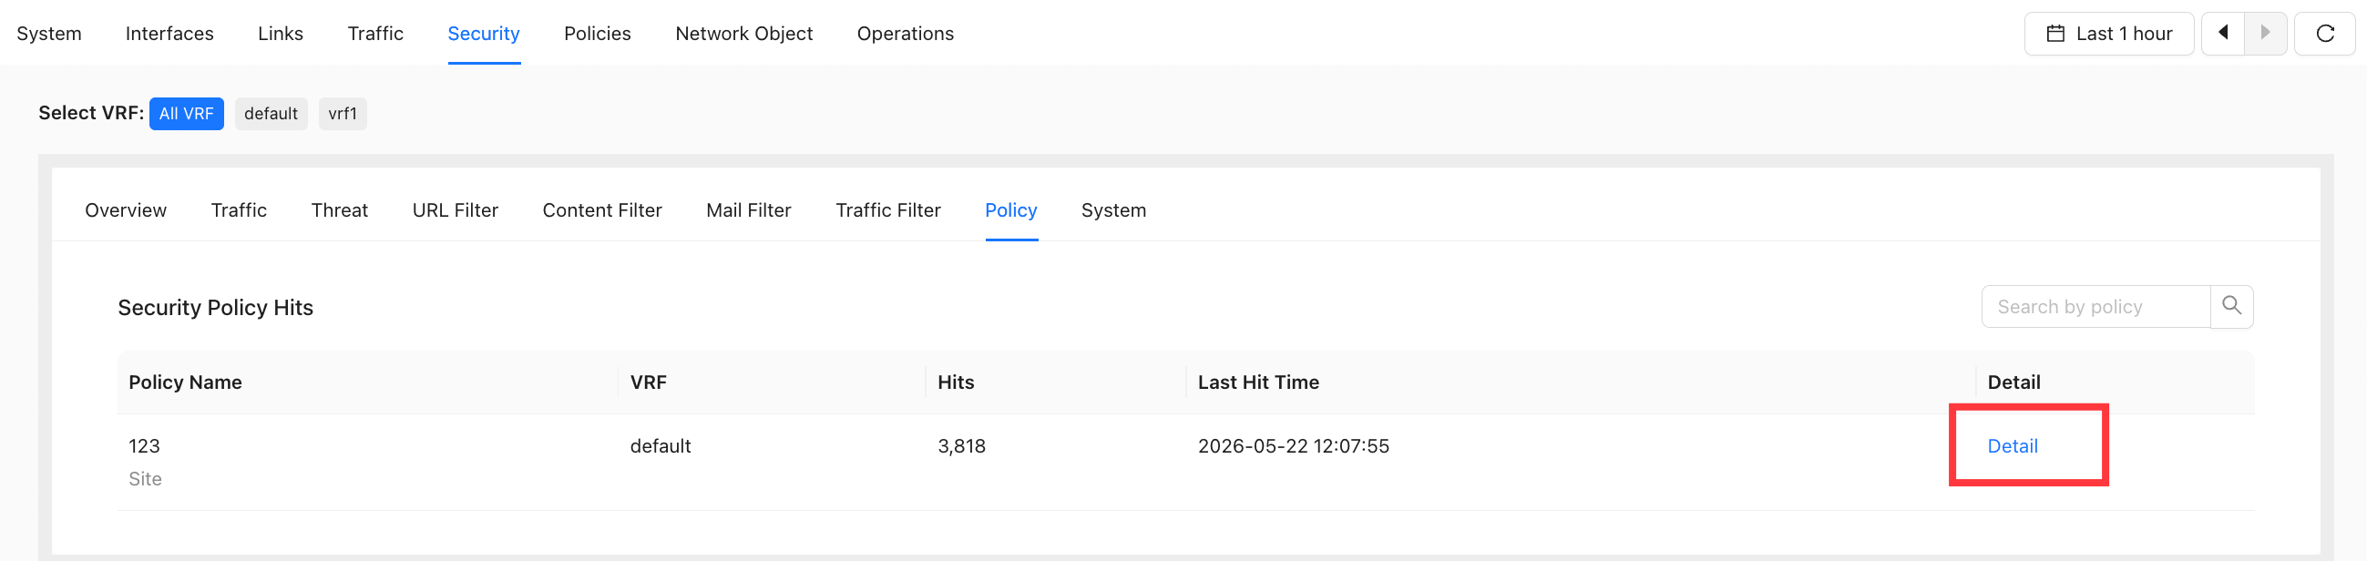Viewport: 2367px width, 561px height.
Task: Click the default VRF table cell
Action: pos(660,446)
